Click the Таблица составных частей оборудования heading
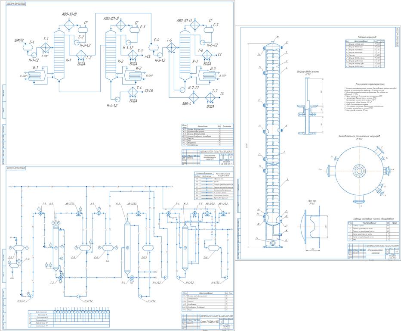The width and height of the screenshot is (401, 331). (373, 219)
